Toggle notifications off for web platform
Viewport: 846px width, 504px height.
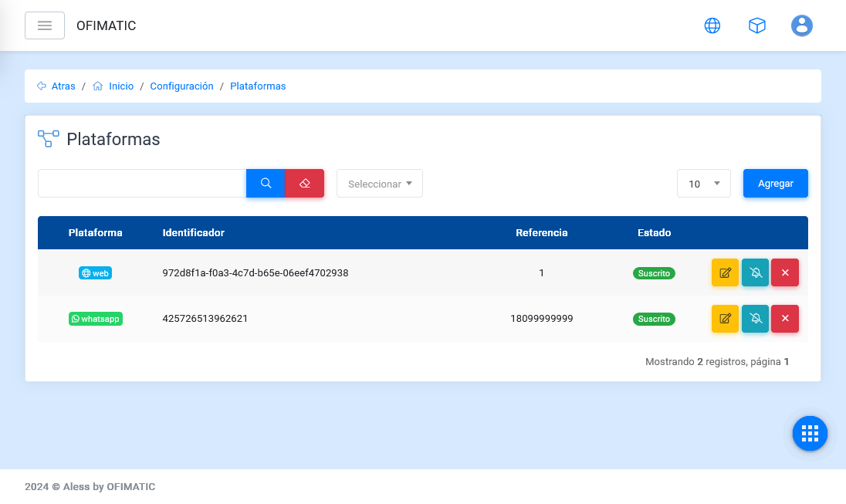click(x=755, y=272)
